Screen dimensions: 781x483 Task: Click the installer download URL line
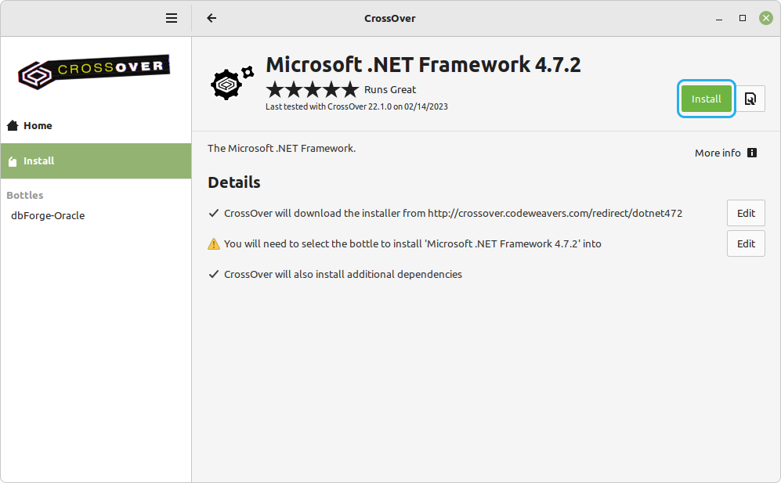453,213
